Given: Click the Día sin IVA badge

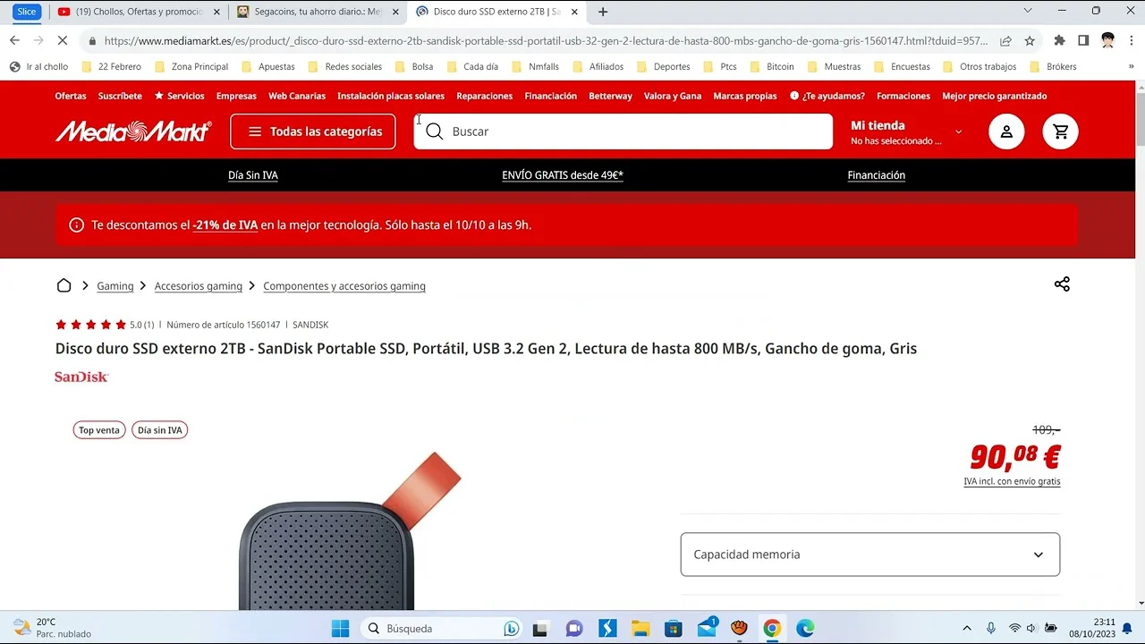Looking at the screenshot, I should (160, 430).
